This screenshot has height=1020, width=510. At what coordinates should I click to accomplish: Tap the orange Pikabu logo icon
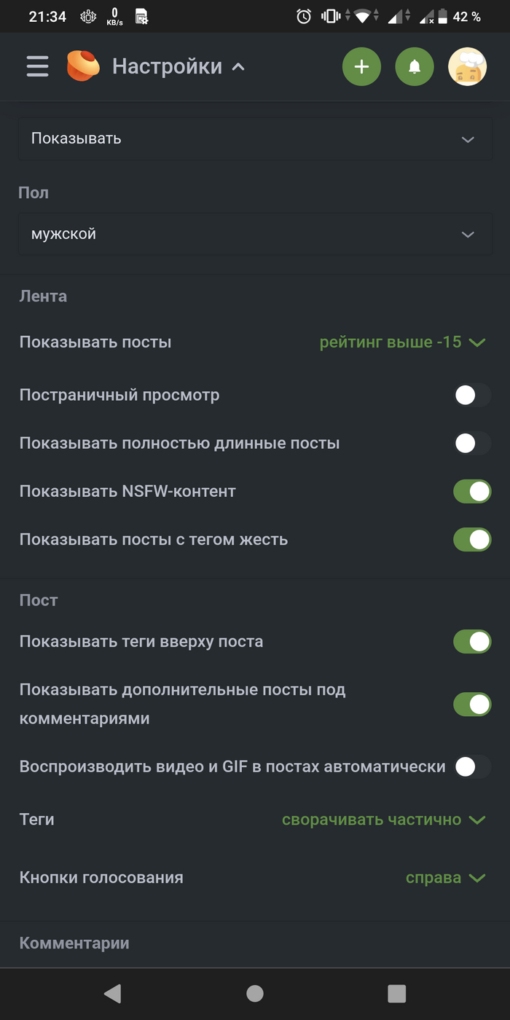click(x=83, y=66)
